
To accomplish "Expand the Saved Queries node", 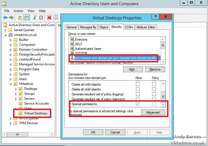I will coord(5,30).
